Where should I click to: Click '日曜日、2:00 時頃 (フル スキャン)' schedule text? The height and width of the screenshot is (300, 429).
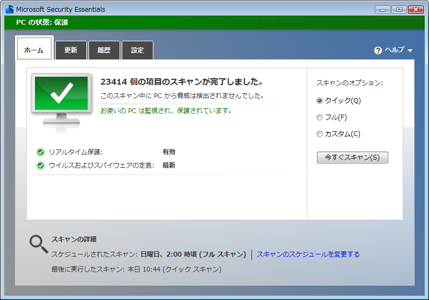(x=193, y=254)
